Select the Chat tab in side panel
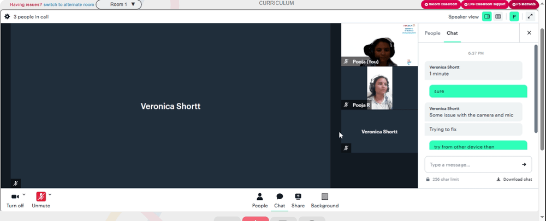This screenshot has width=546, height=221. coord(452,33)
